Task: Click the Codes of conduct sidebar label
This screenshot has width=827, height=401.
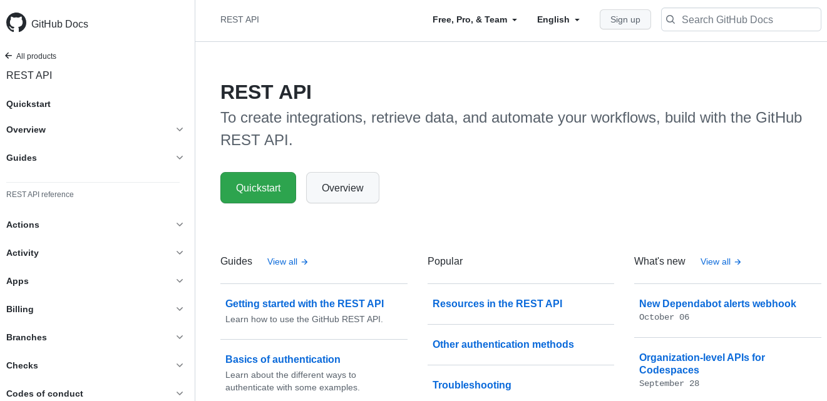Action: point(44,393)
